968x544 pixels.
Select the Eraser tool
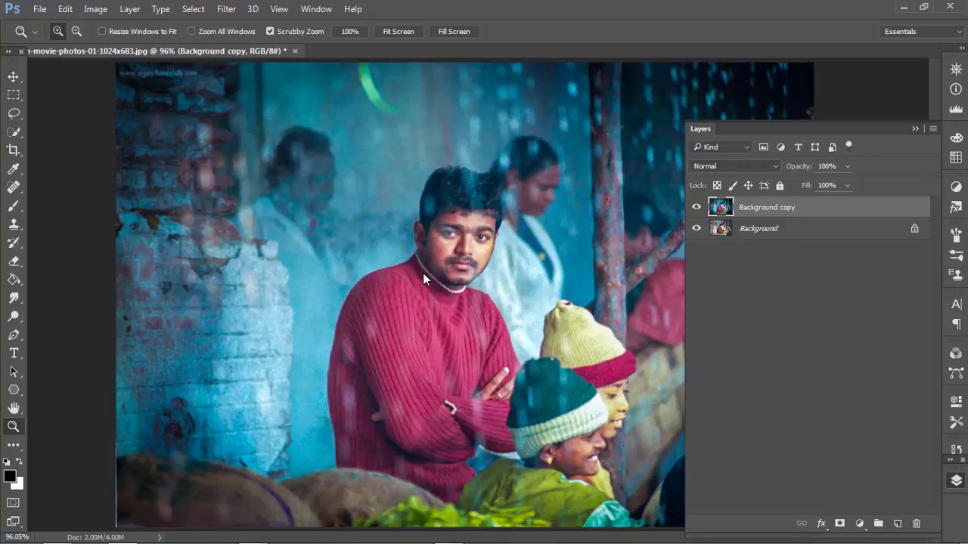[14, 261]
